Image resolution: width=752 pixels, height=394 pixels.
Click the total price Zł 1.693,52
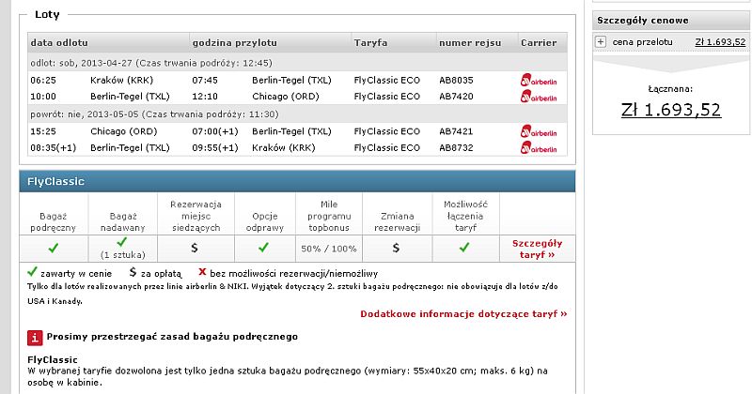tap(671, 110)
